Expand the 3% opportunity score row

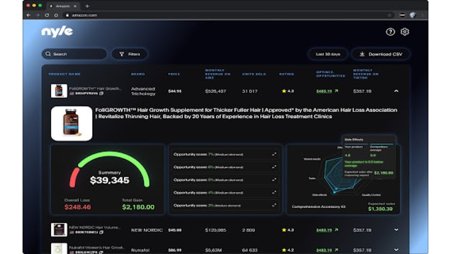[x=274, y=205]
